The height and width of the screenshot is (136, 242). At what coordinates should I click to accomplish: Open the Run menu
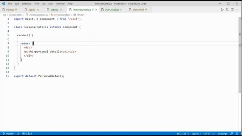pos(50,3)
